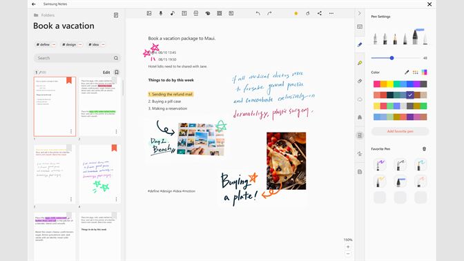The height and width of the screenshot is (261, 464).
Task: Open the page 1 thumbnail three-dot menu
Action: click(71, 131)
